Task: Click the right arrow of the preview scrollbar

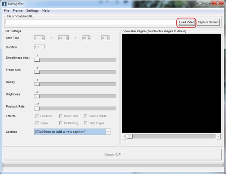Action: (x=218, y=136)
